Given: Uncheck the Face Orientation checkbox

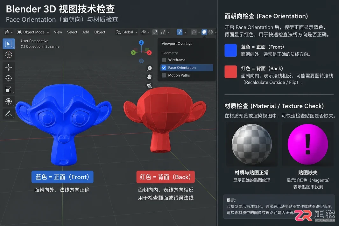Looking at the screenshot, I should [164, 68].
